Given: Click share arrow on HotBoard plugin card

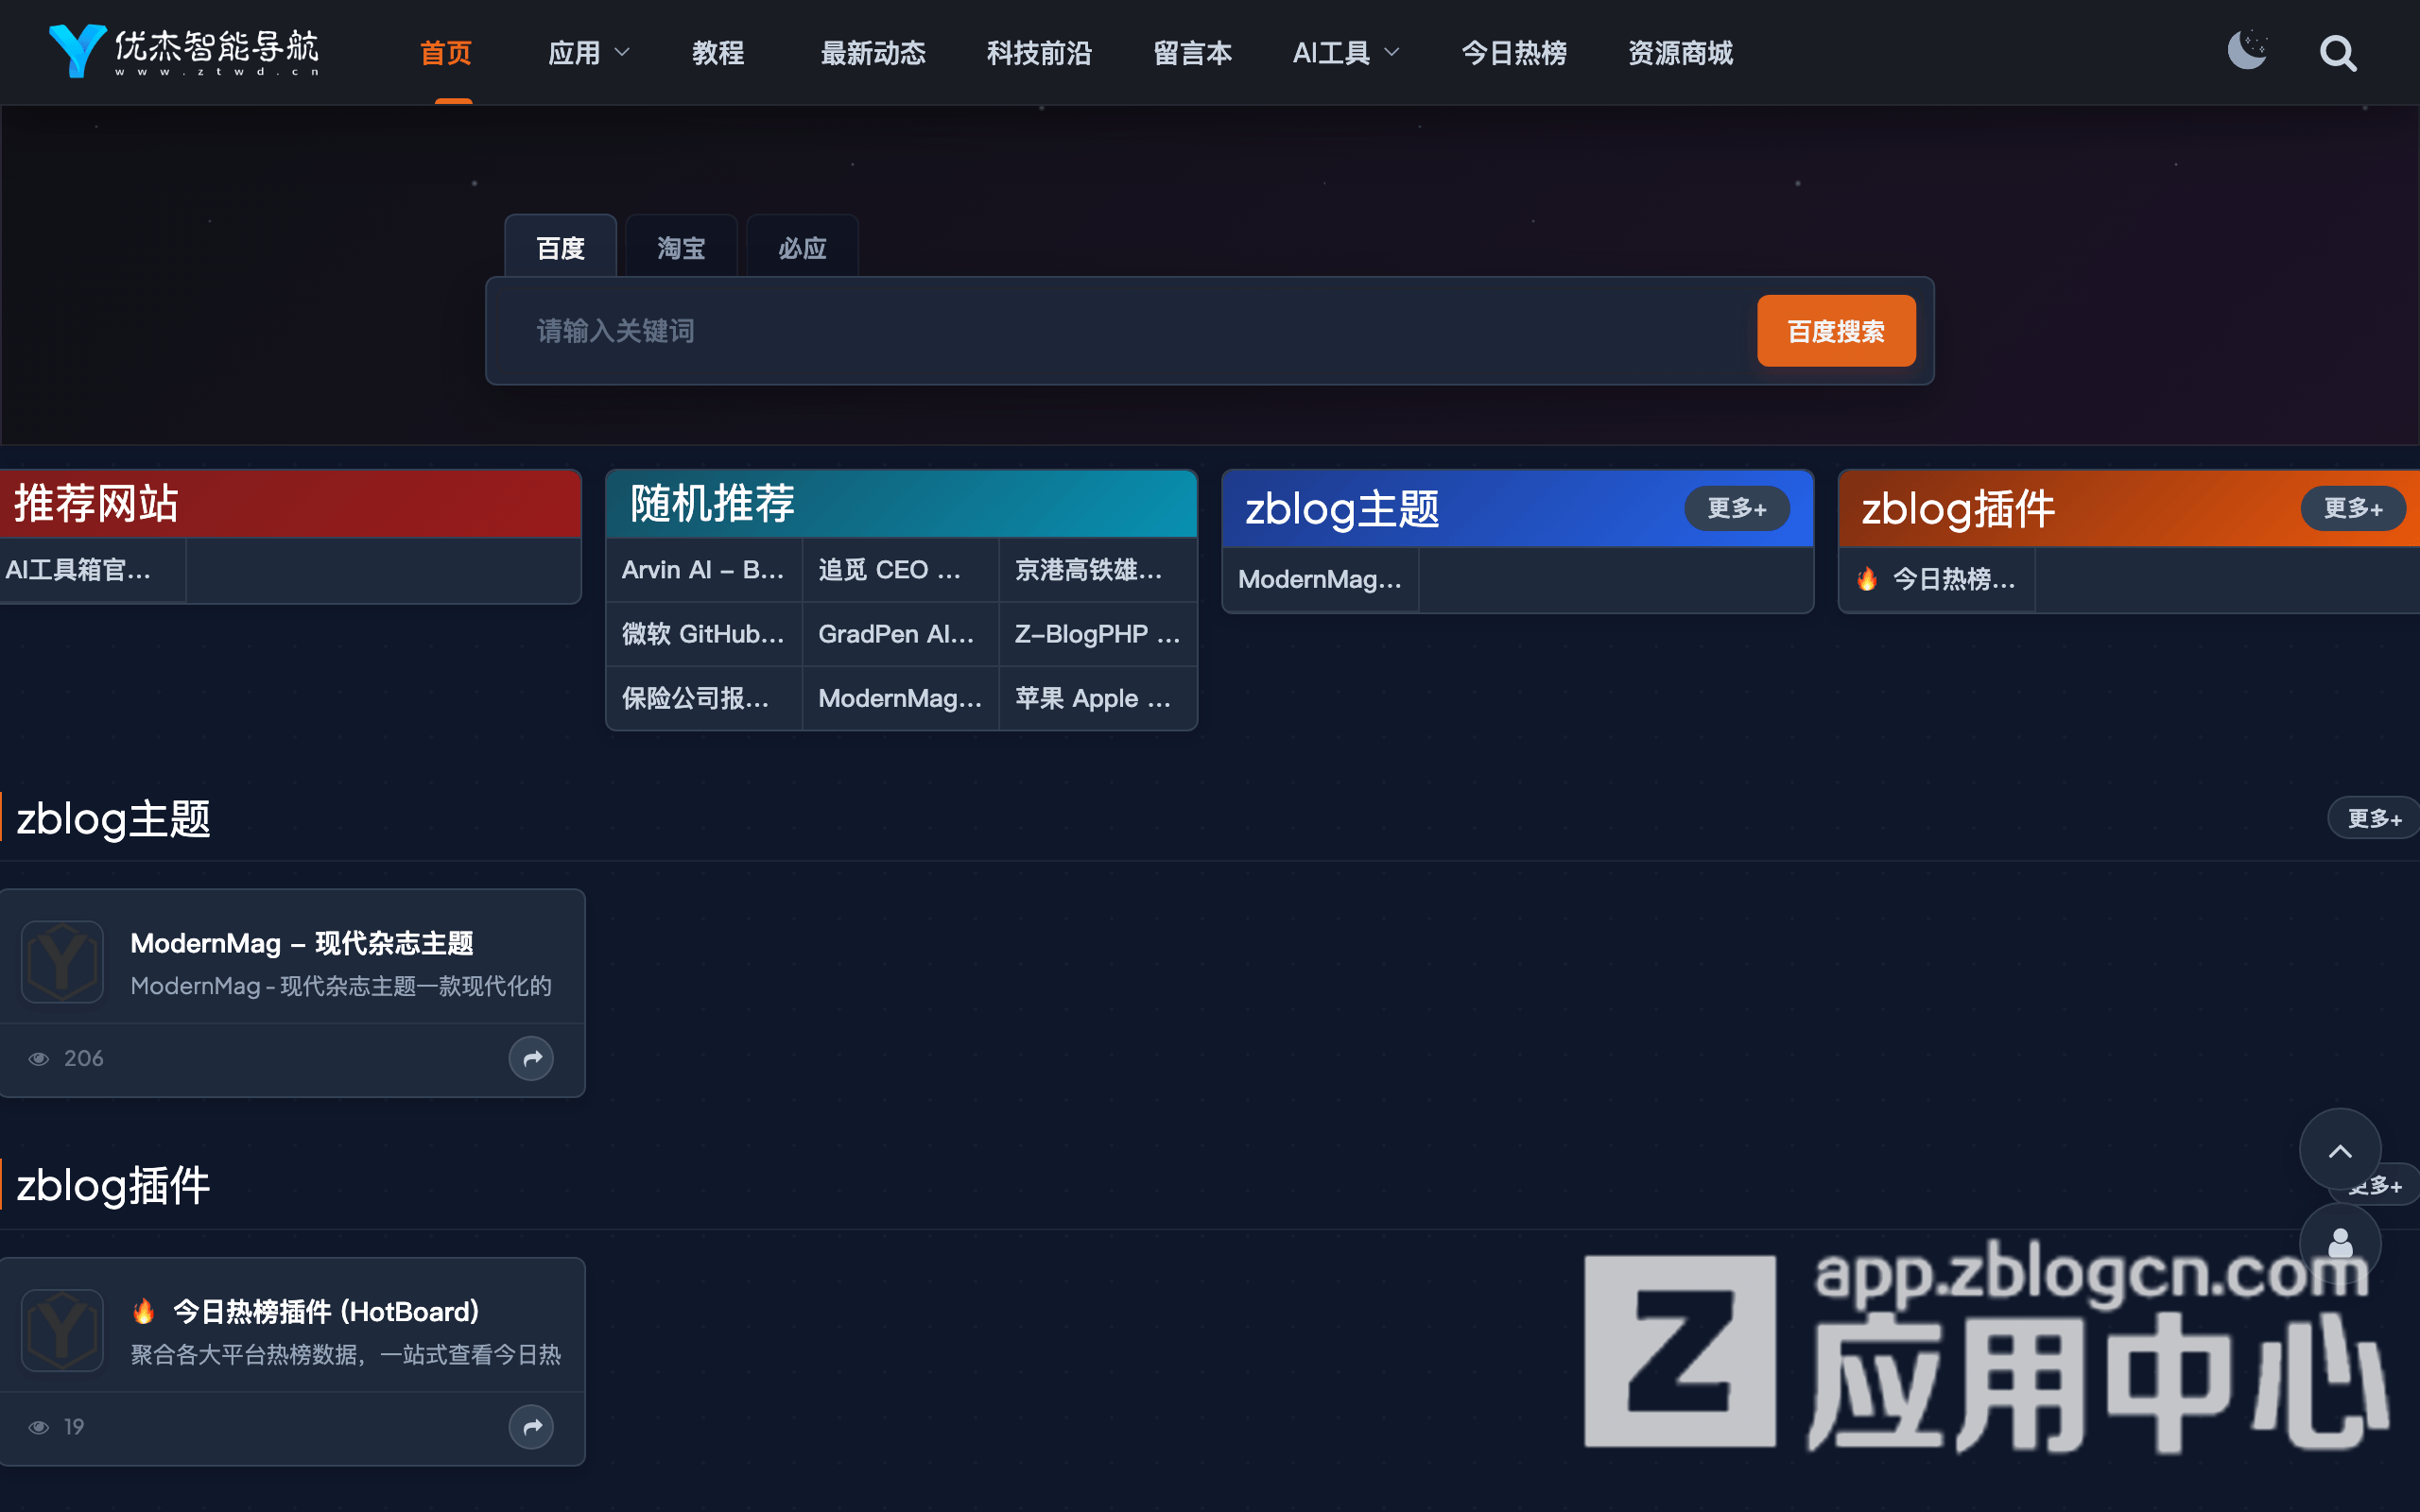Looking at the screenshot, I should (x=531, y=1427).
